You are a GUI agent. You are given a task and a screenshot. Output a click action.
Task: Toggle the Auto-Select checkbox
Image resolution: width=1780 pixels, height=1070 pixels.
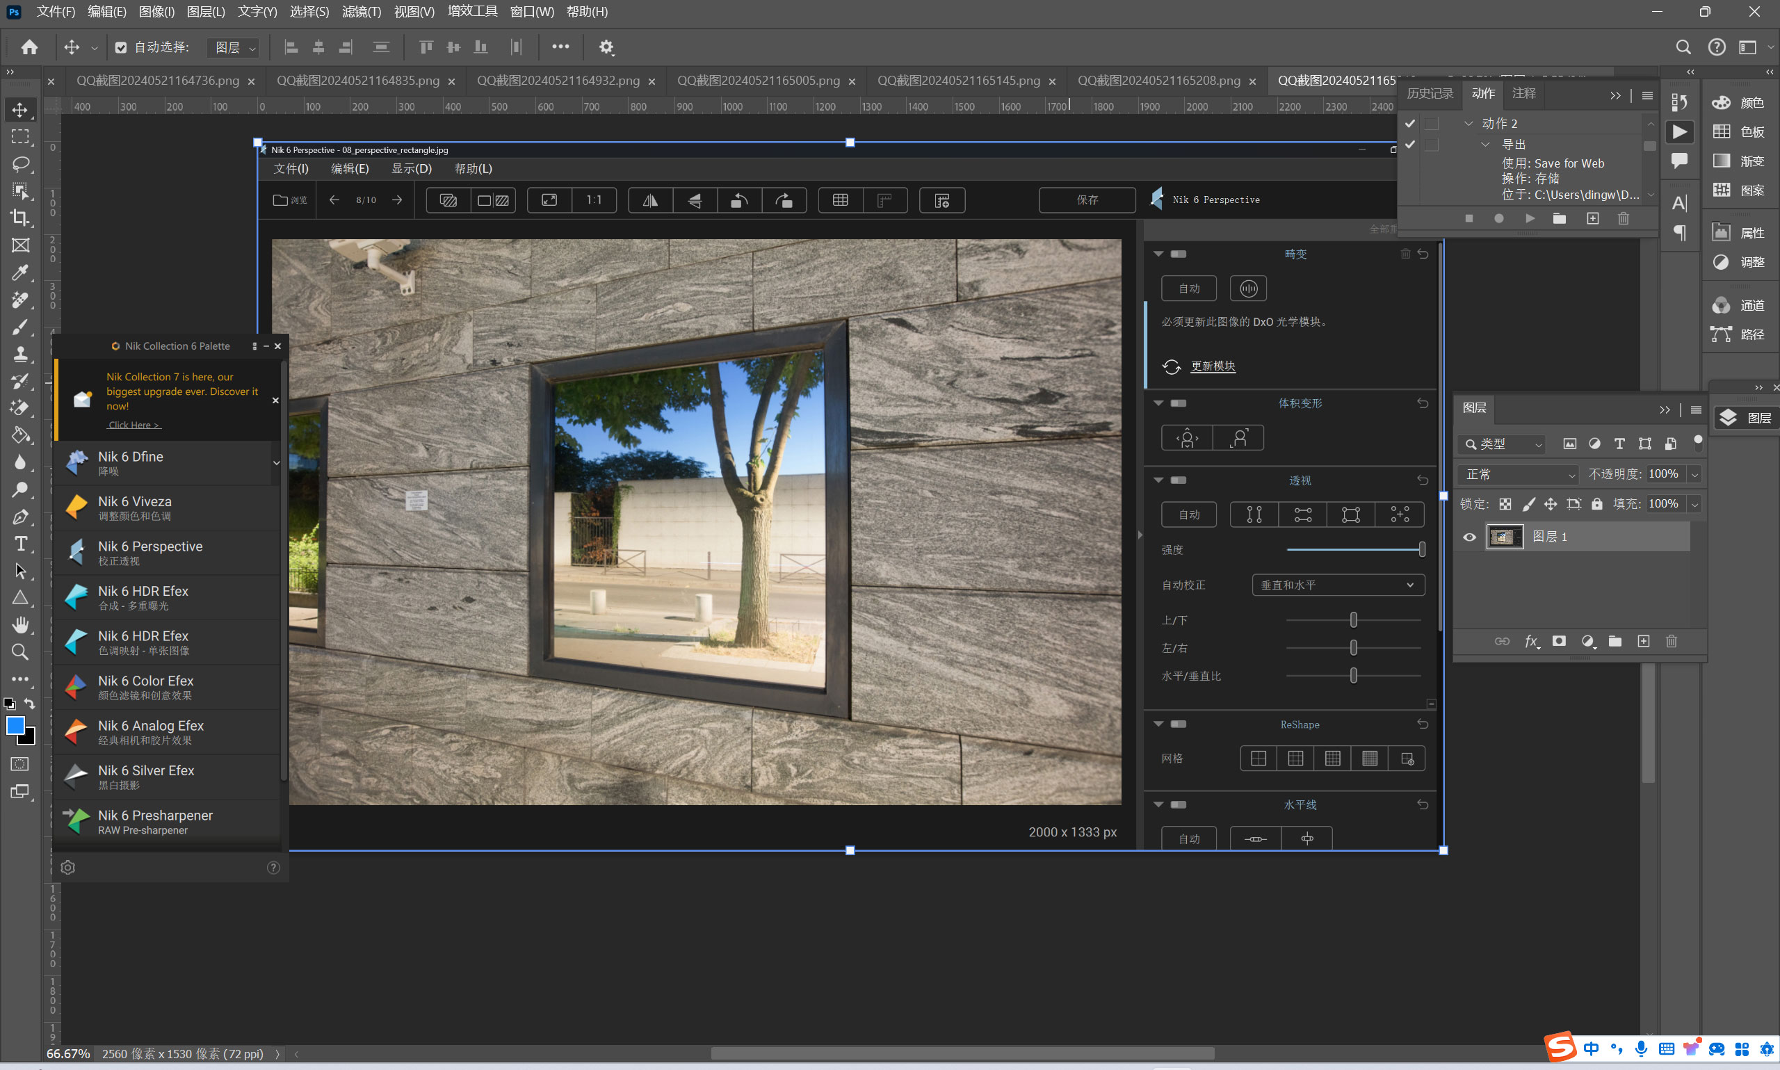pos(121,47)
